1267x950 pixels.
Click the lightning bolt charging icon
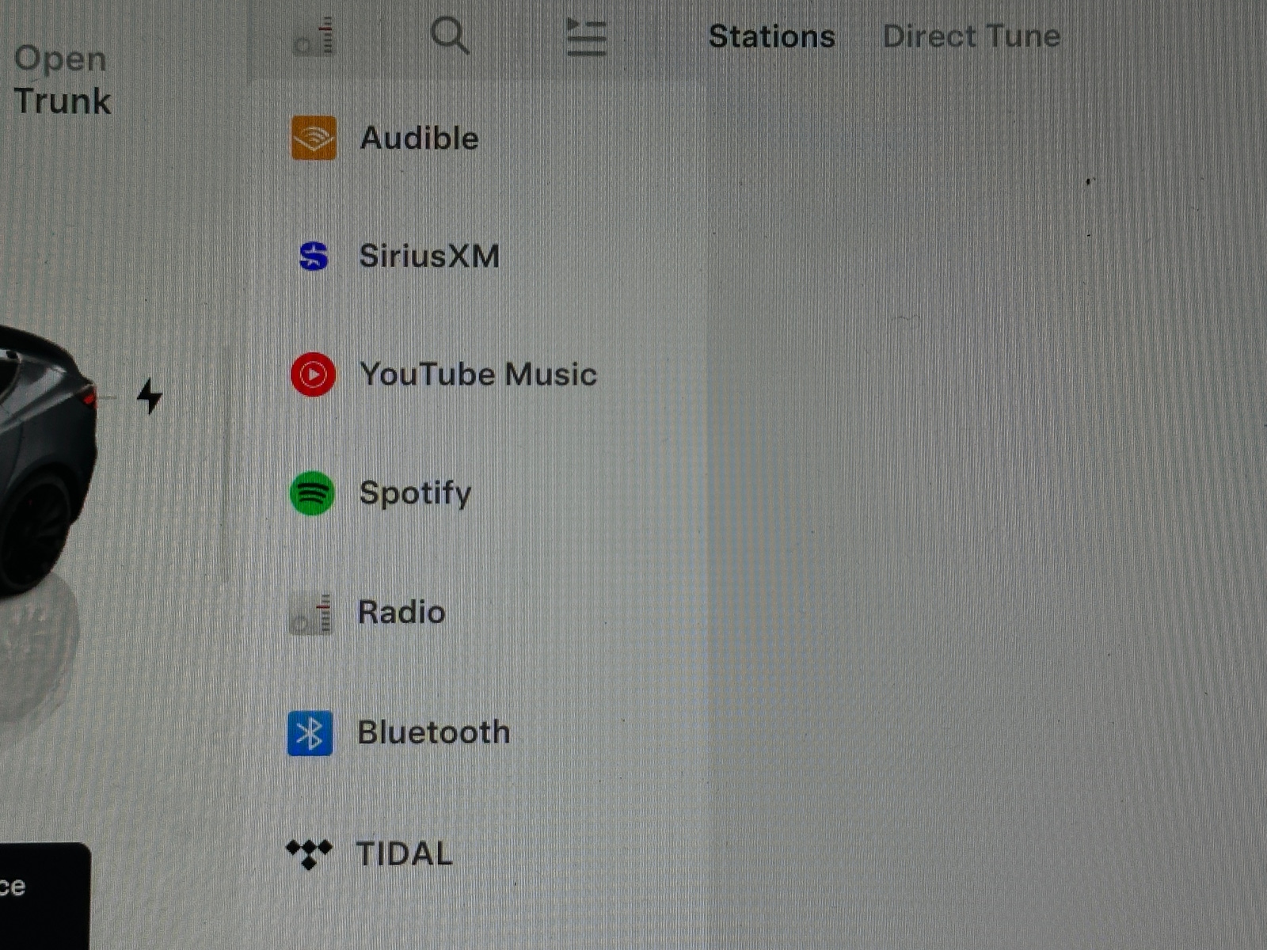click(x=149, y=396)
